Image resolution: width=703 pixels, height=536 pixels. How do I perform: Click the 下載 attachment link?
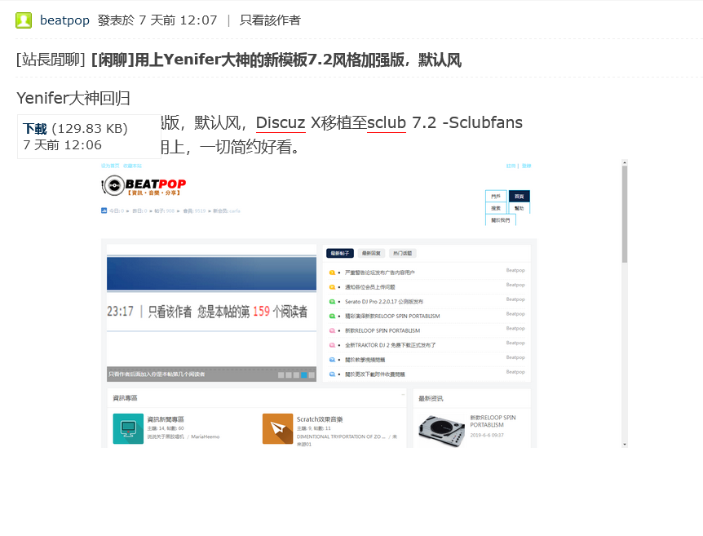click(35, 128)
